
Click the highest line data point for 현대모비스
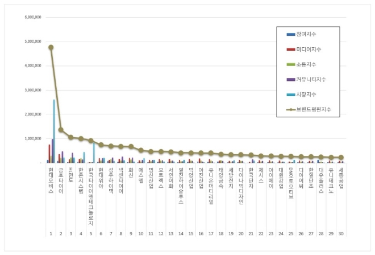[51, 47]
